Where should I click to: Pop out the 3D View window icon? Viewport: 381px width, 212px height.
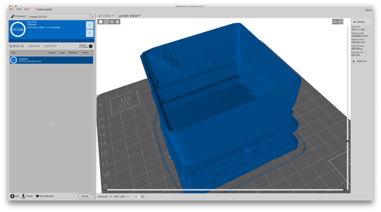pos(113,16)
